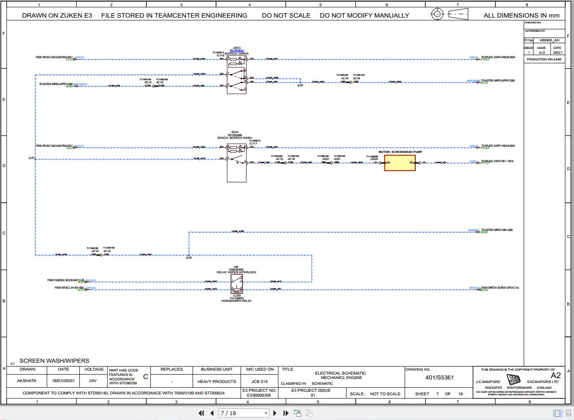The width and height of the screenshot is (574, 420).
Task: Open the 701/E0032 part link at SW3
Action: coord(237,51)
